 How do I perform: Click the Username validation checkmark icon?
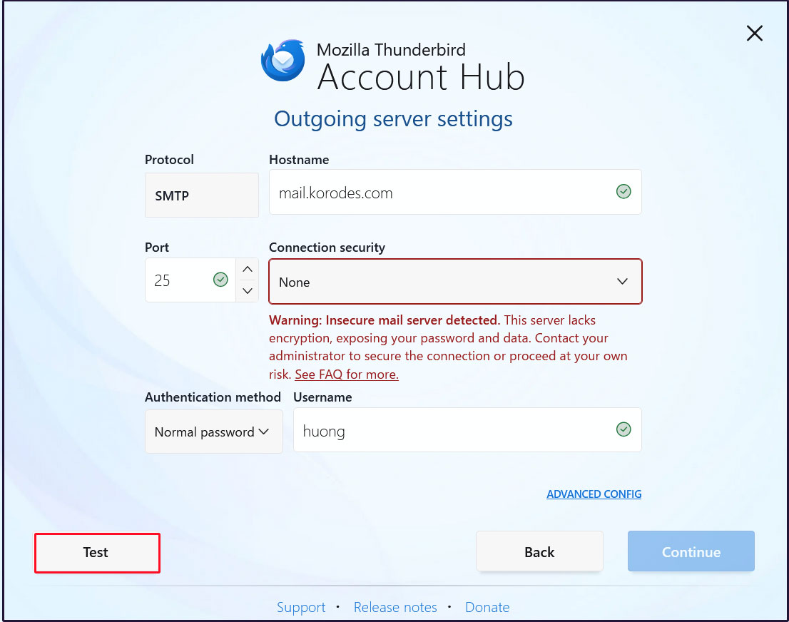(x=623, y=429)
